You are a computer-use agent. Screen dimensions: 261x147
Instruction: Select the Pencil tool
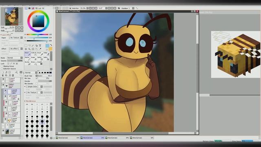(27, 53)
